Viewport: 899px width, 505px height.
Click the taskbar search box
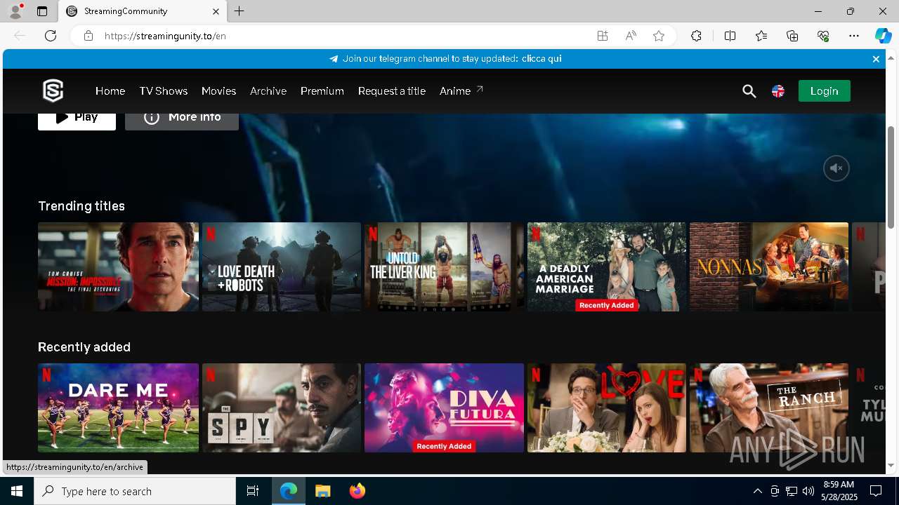click(x=135, y=491)
